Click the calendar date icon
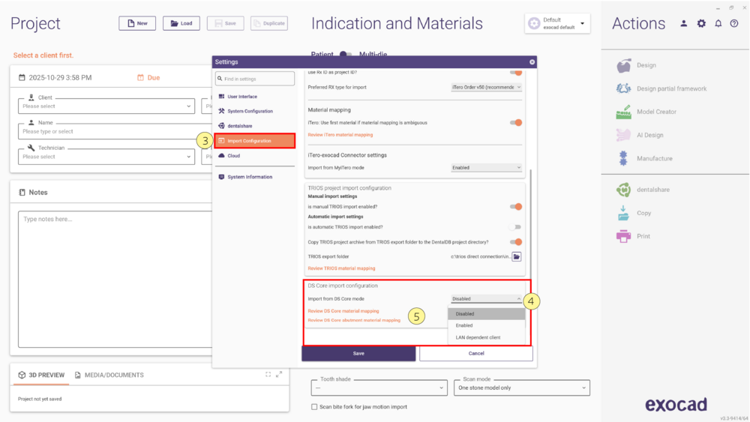The image size is (750, 422). point(22,77)
